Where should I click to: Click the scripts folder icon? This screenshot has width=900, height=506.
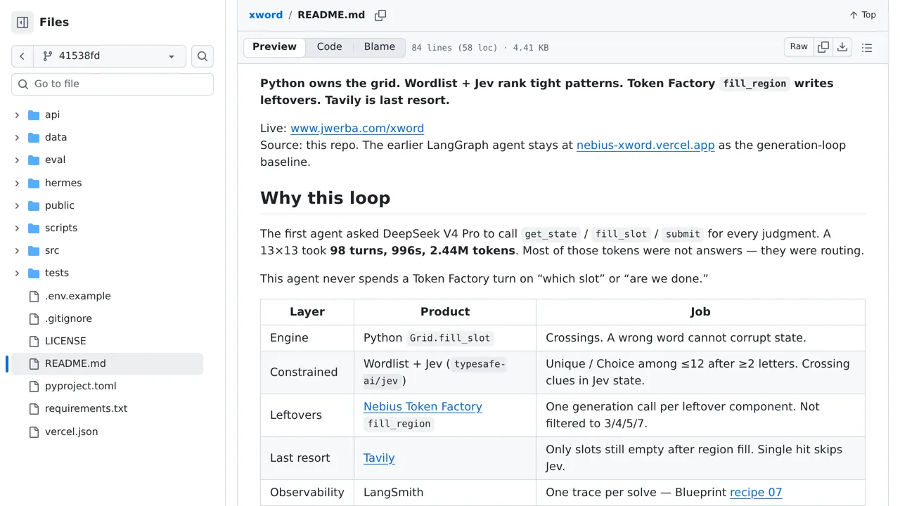click(34, 228)
